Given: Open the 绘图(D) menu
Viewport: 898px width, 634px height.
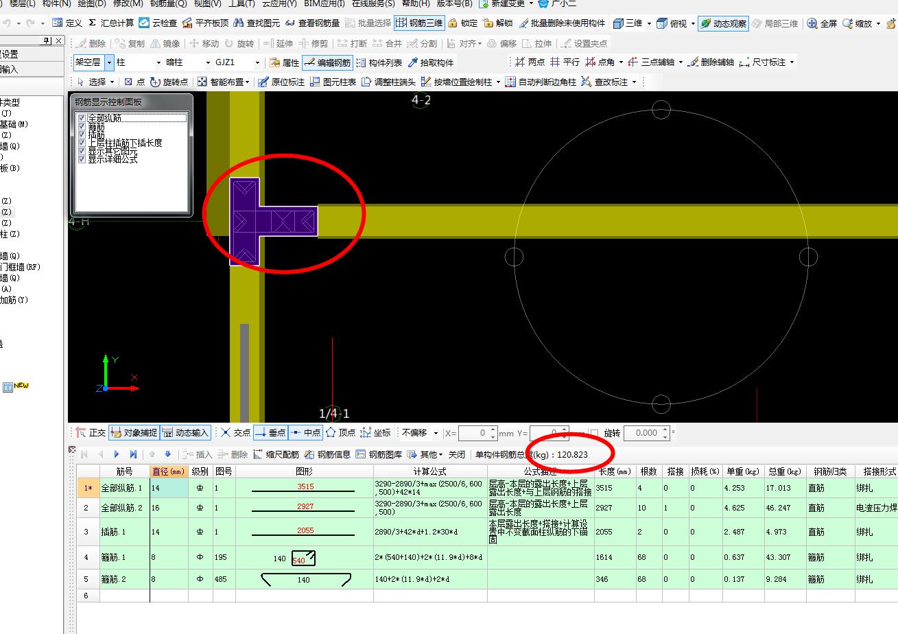Looking at the screenshot, I should (92, 3).
